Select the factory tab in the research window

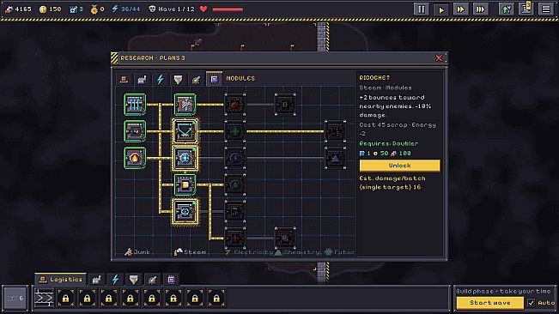142,79
